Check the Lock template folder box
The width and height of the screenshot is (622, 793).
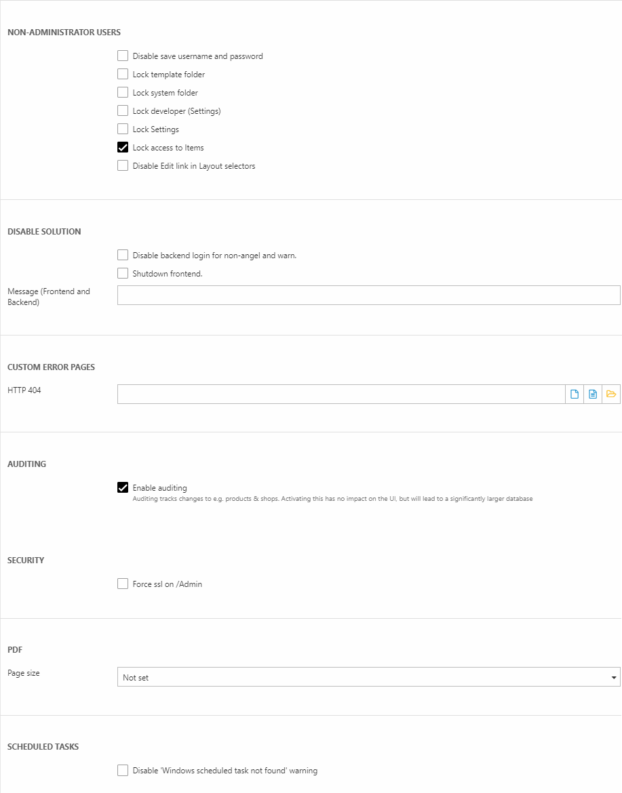123,75
